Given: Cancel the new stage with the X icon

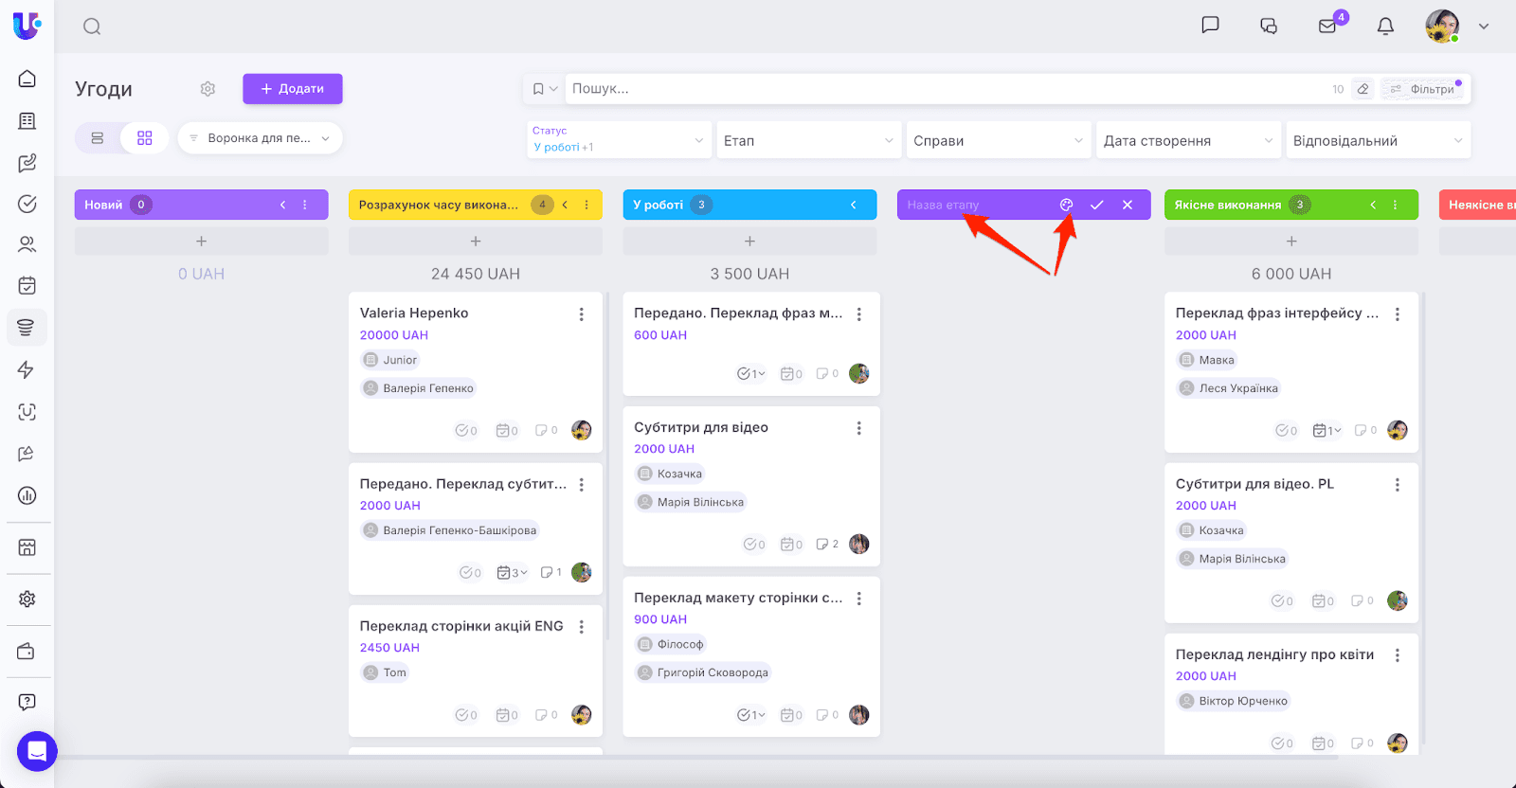Looking at the screenshot, I should click(x=1128, y=205).
